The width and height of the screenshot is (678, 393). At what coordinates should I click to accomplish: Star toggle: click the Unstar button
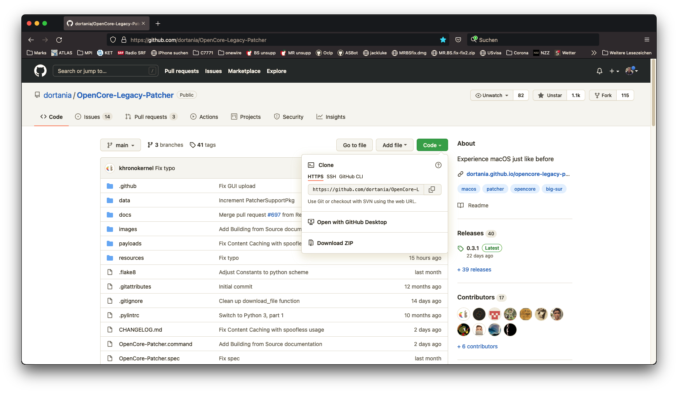tap(550, 96)
